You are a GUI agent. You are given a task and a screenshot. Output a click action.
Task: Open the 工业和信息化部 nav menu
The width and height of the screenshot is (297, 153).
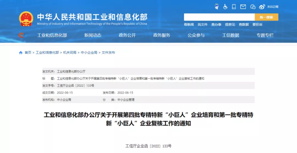click(x=52, y=35)
